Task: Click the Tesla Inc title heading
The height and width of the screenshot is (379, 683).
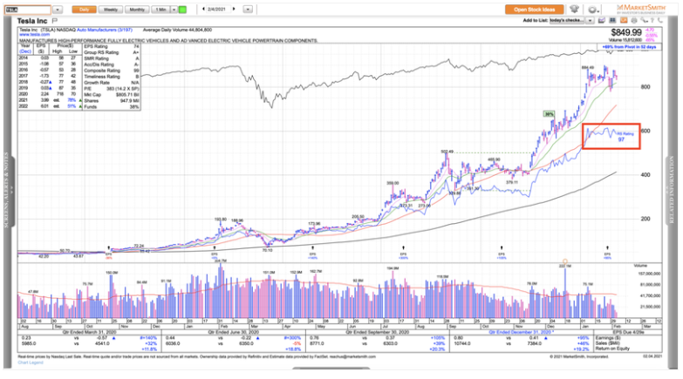Action: tap(31, 21)
